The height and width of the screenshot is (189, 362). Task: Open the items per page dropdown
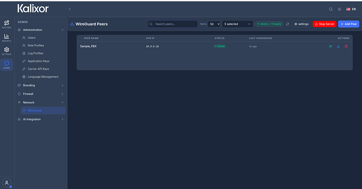[x=214, y=24]
